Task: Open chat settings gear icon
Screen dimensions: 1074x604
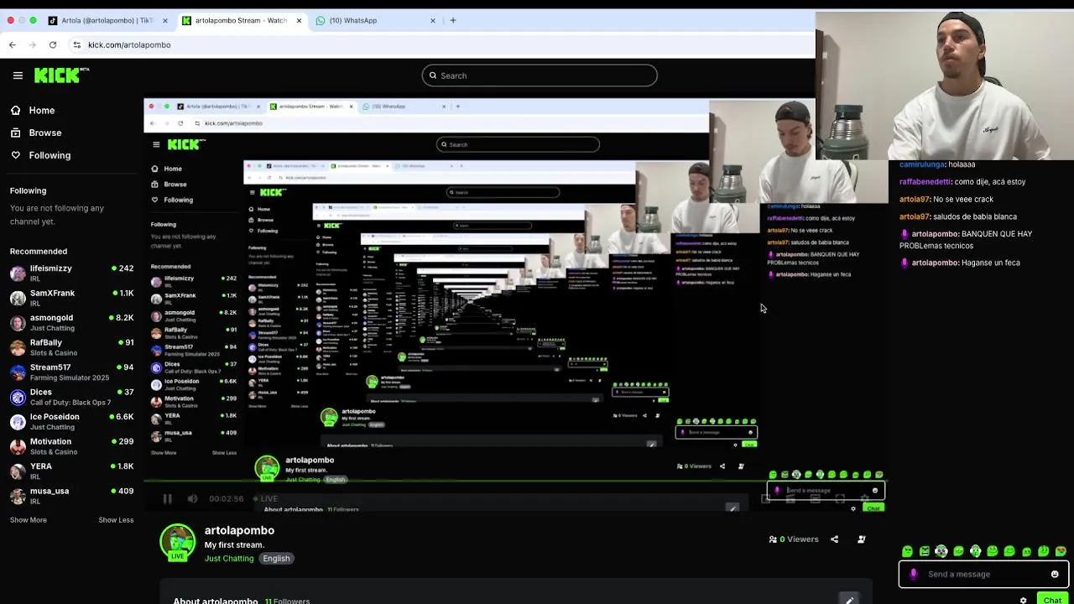Action: pyautogui.click(x=1023, y=600)
